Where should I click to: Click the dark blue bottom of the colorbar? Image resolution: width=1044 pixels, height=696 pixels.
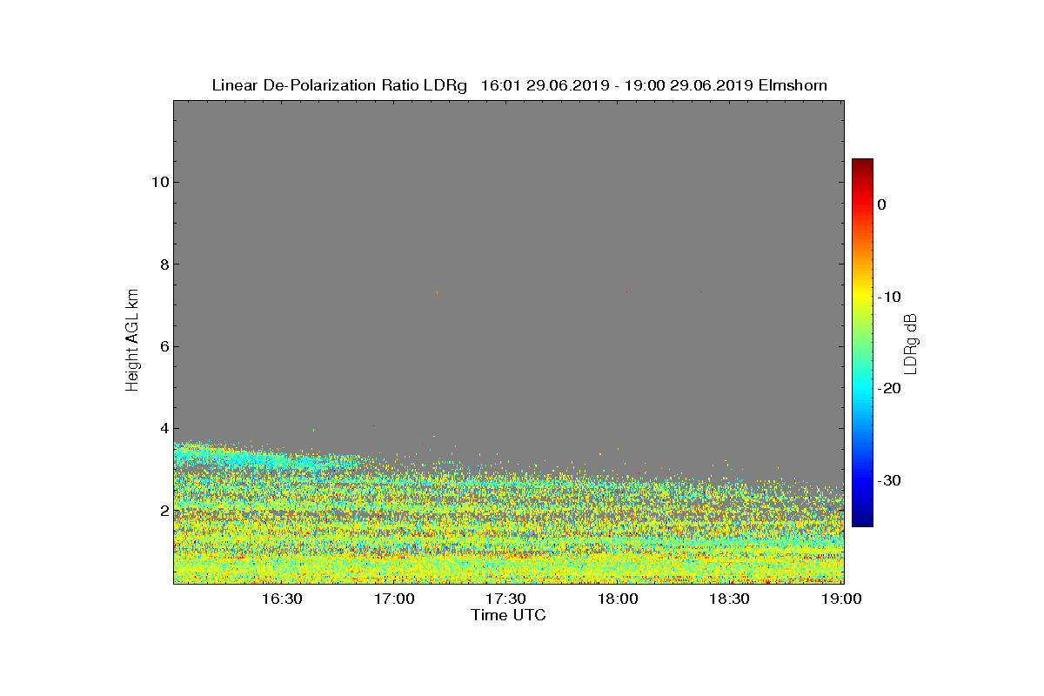pyautogui.click(x=862, y=520)
